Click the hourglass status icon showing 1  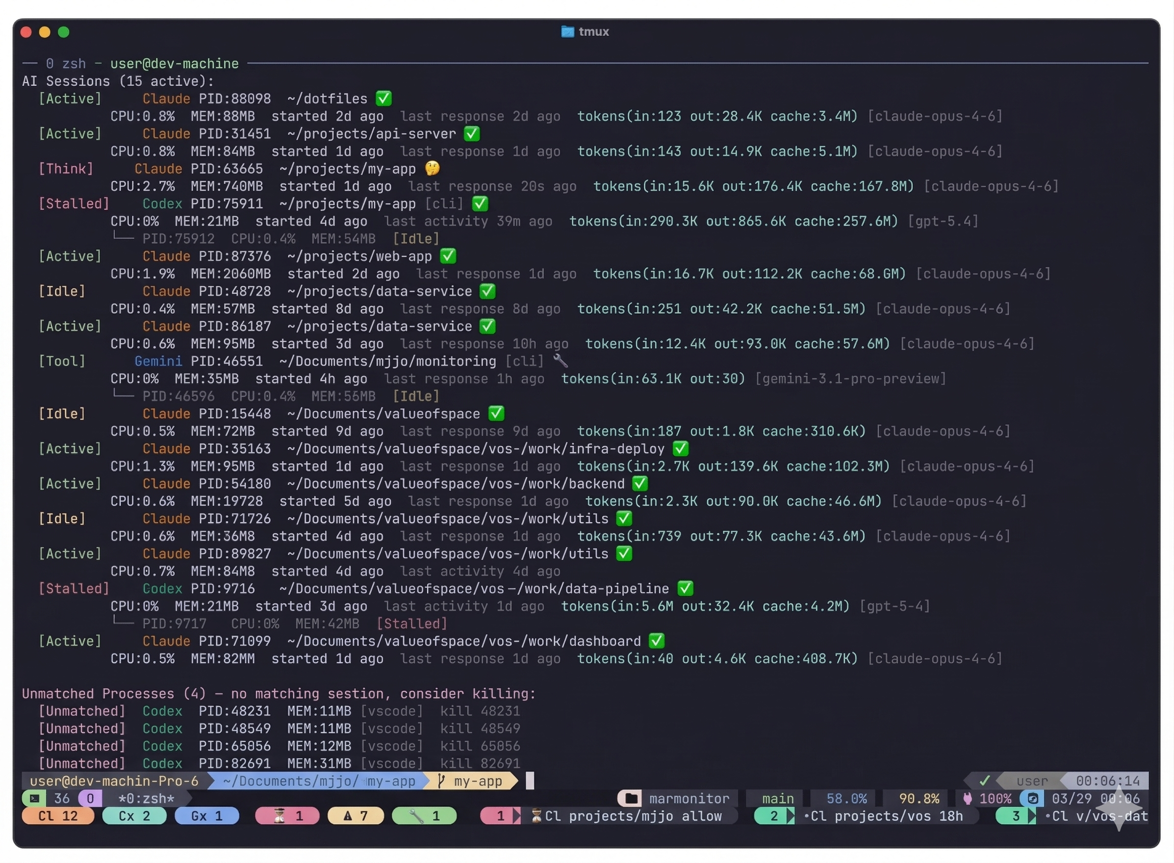click(280, 815)
